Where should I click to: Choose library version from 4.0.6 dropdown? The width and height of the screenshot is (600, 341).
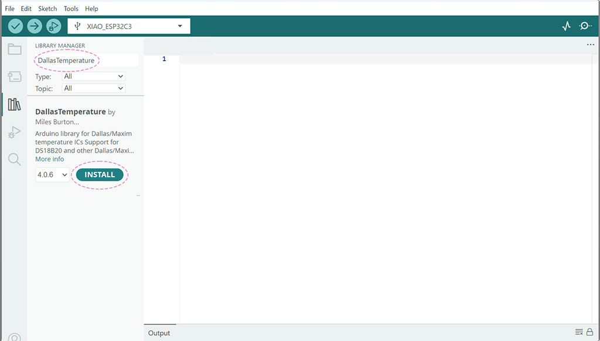(x=52, y=175)
